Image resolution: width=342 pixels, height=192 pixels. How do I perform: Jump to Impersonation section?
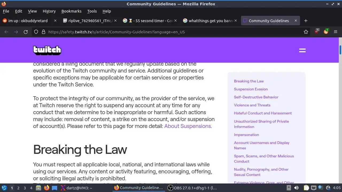(x=246, y=135)
